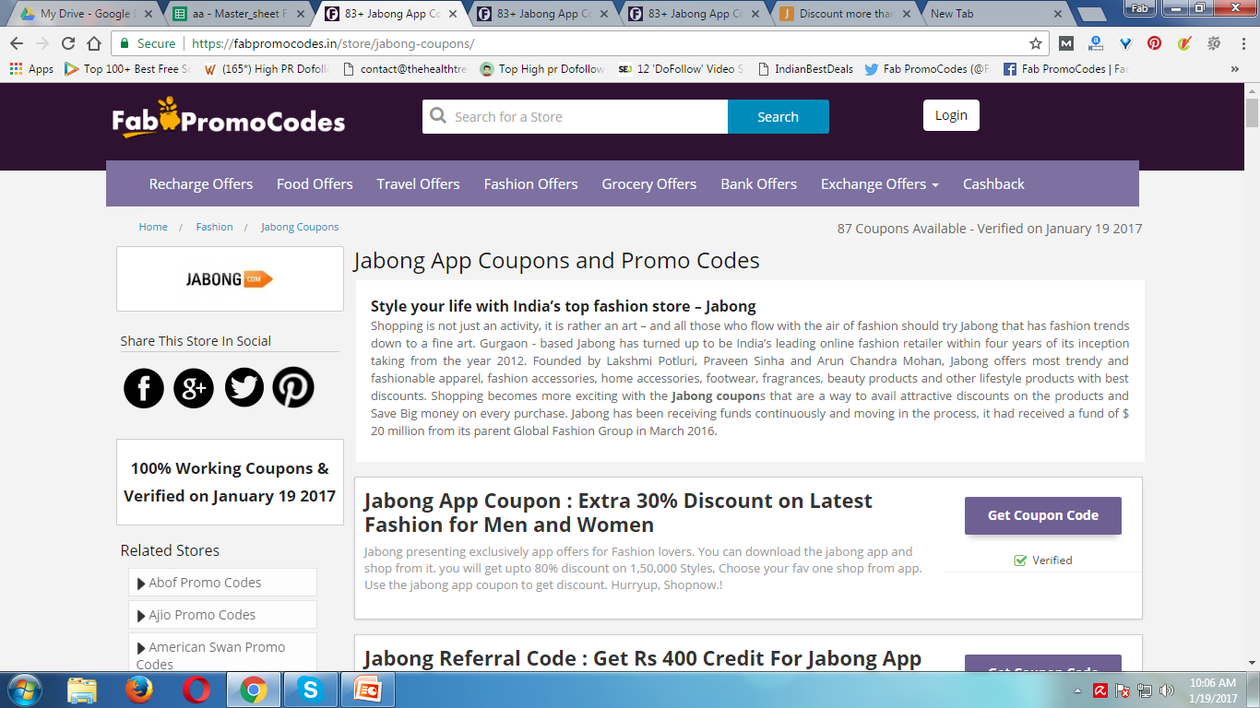This screenshot has width=1260, height=708.
Task: Open Fab PromoCodes Twitter bookmark
Action: [x=926, y=69]
